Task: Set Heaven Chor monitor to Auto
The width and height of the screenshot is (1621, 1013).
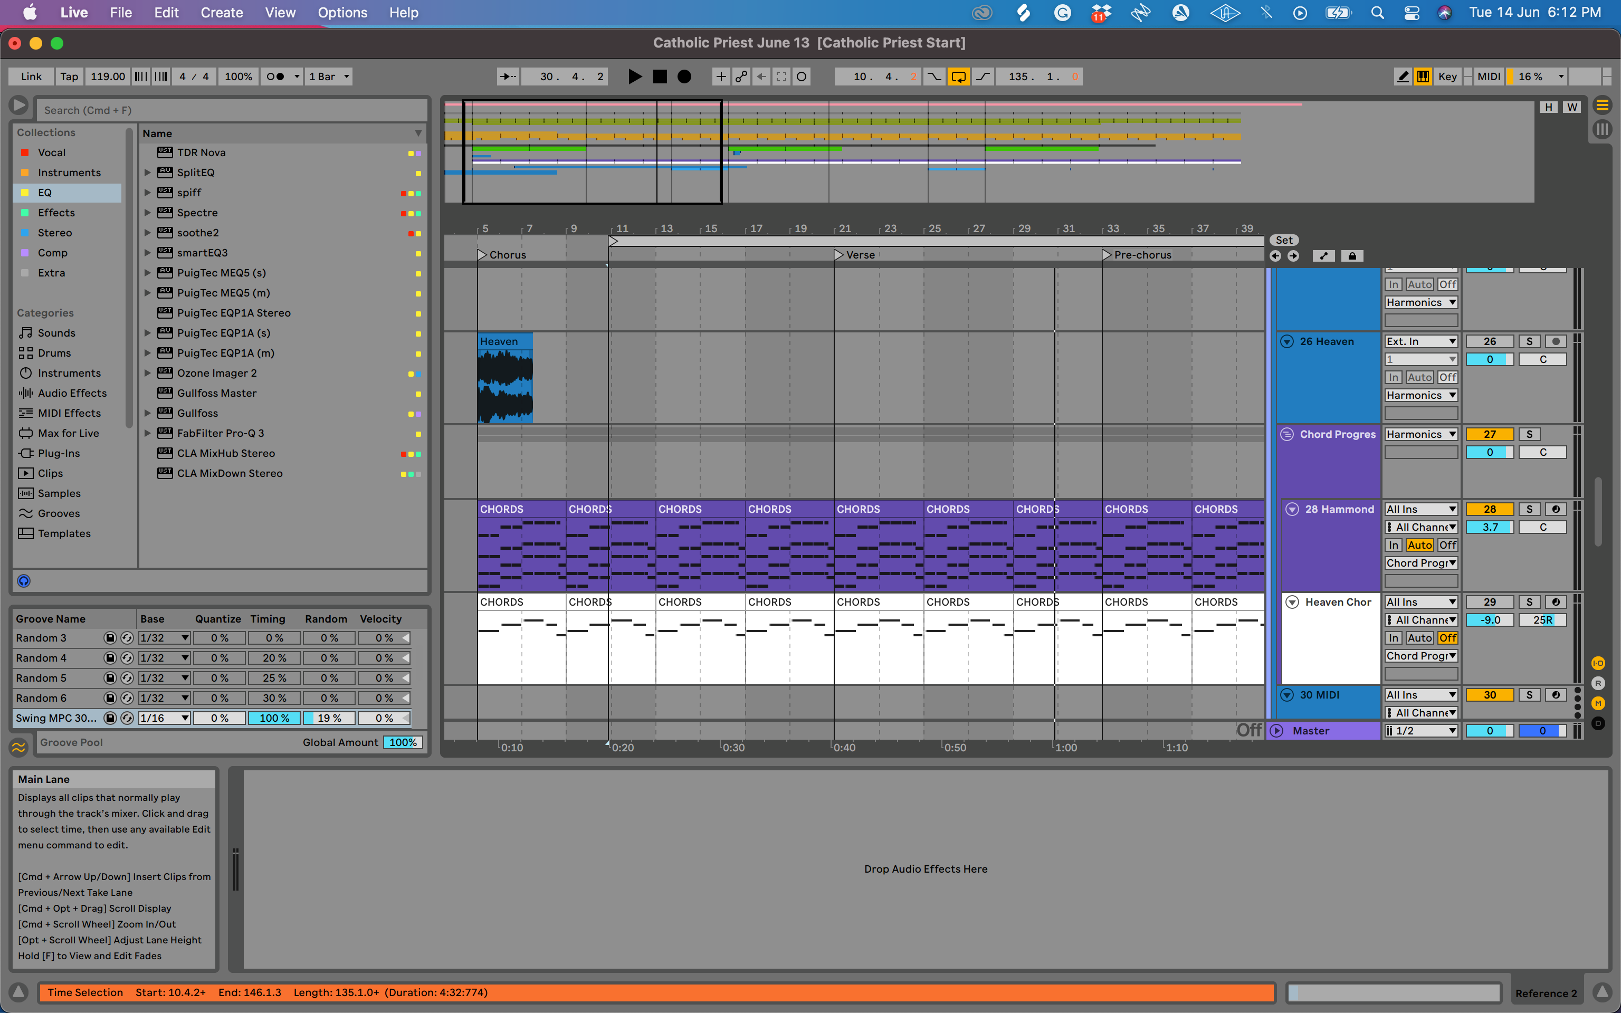Action: [x=1419, y=638]
